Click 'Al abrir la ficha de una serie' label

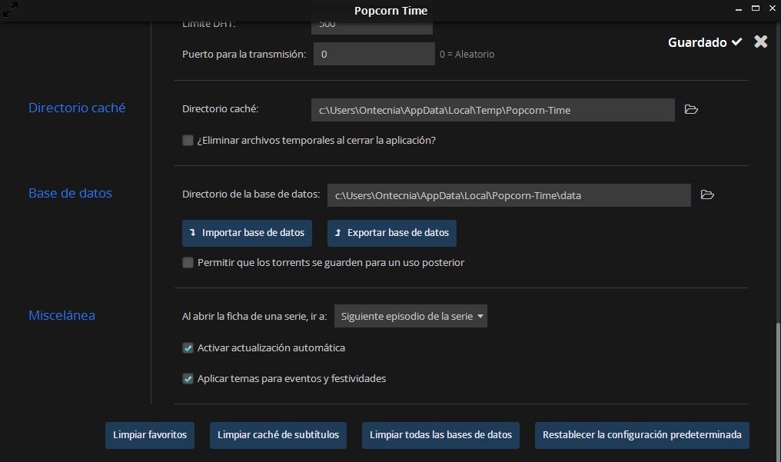tap(254, 316)
